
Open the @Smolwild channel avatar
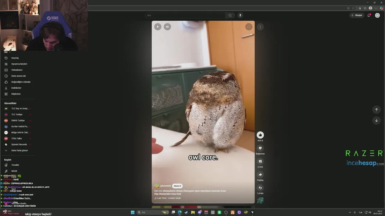tap(156, 186)
